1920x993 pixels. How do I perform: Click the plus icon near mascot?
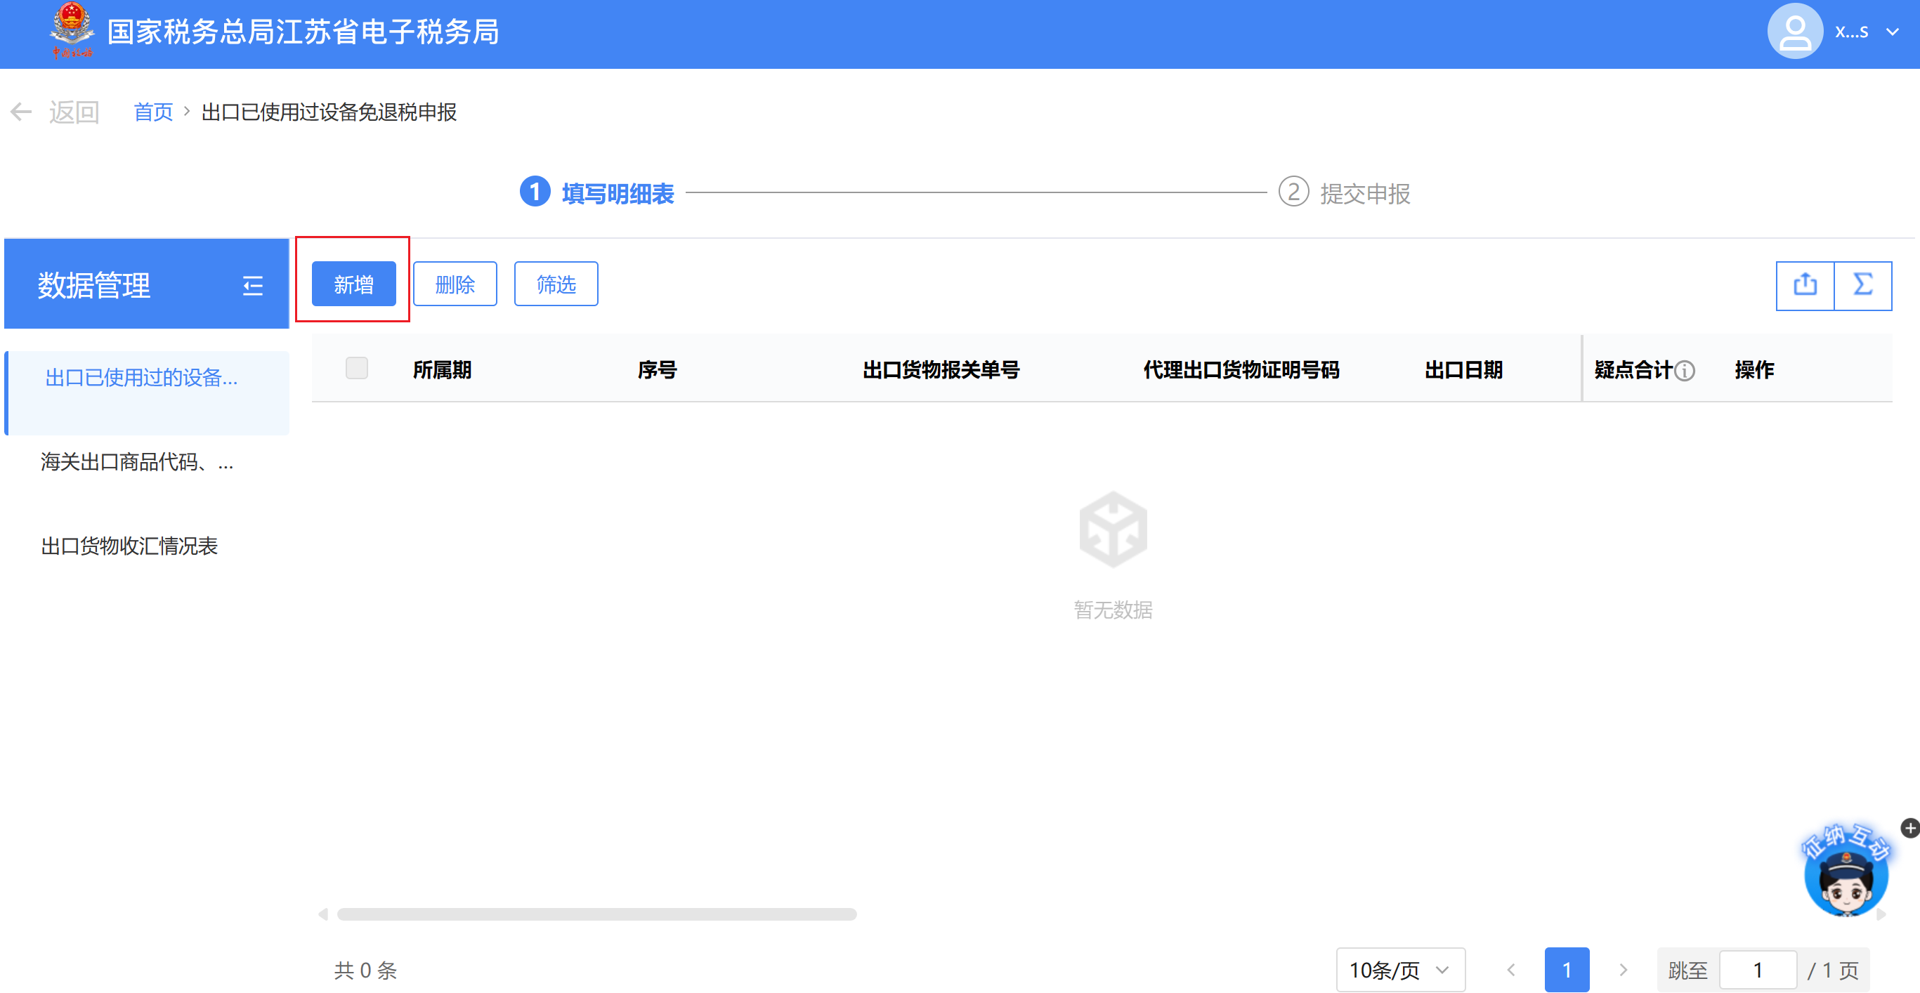[x=1909, y=828]
